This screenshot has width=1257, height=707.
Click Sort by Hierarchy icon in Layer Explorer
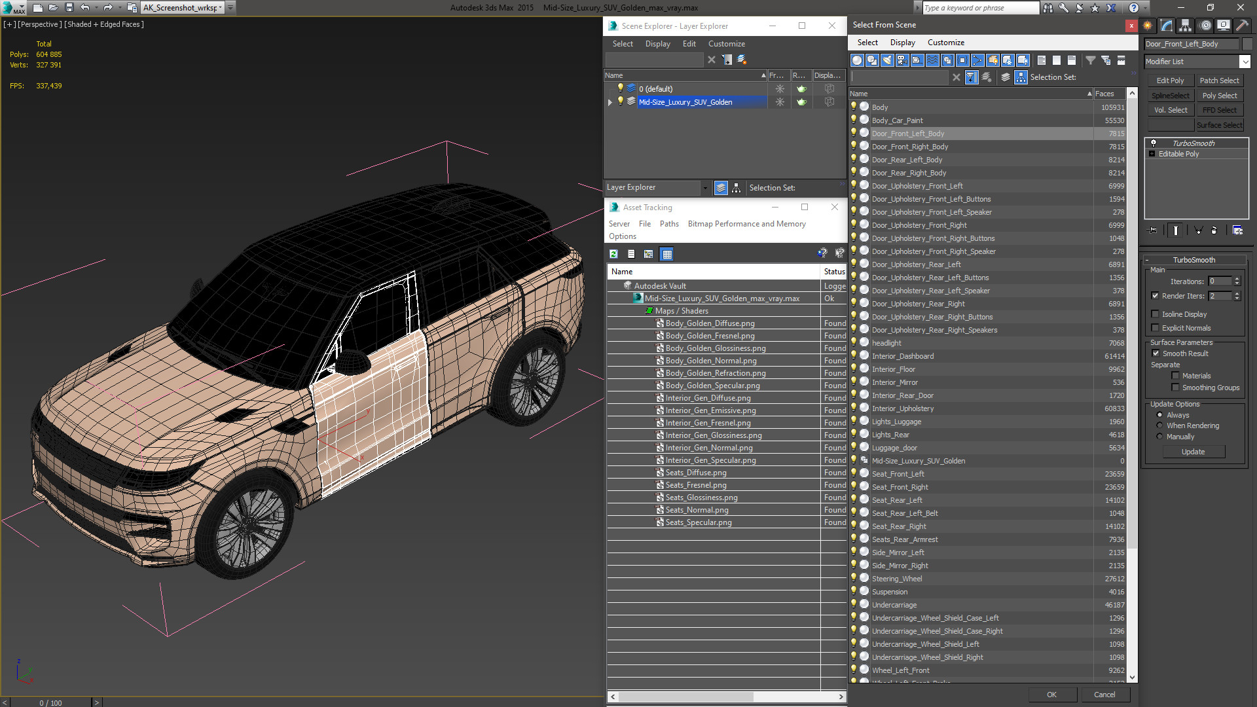coord(736,188)
